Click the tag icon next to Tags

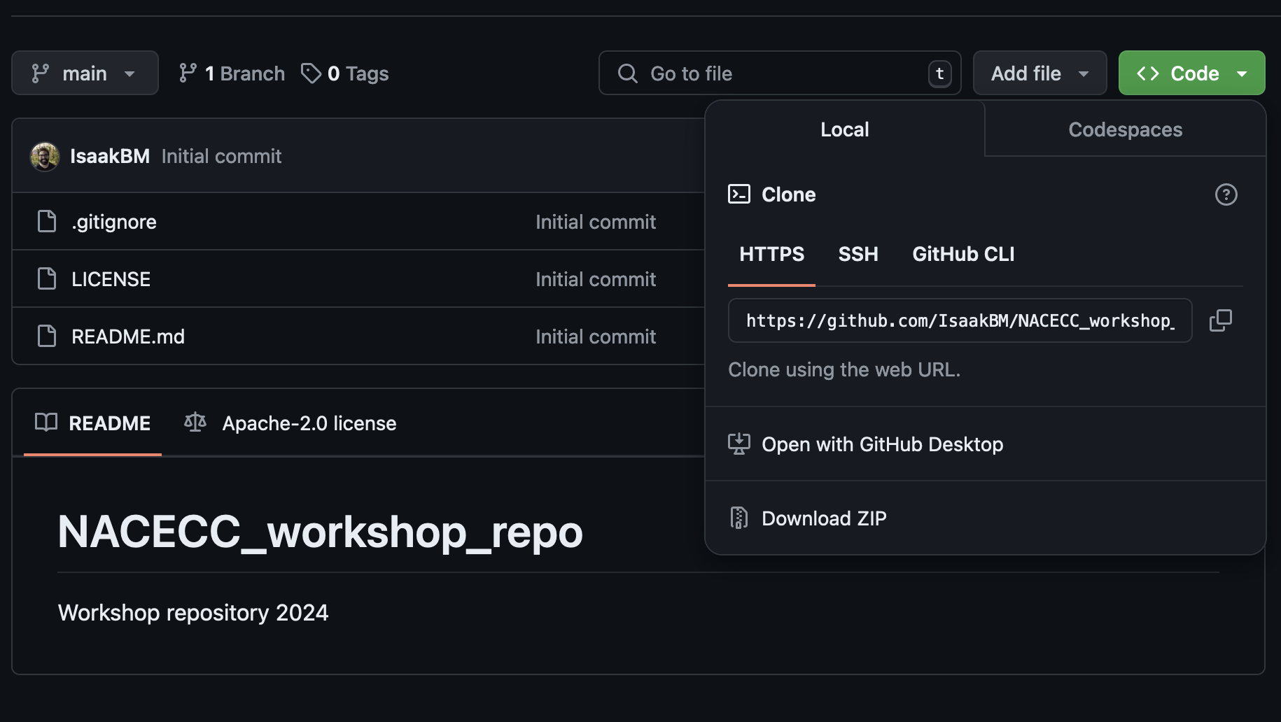tap(311, 73)
